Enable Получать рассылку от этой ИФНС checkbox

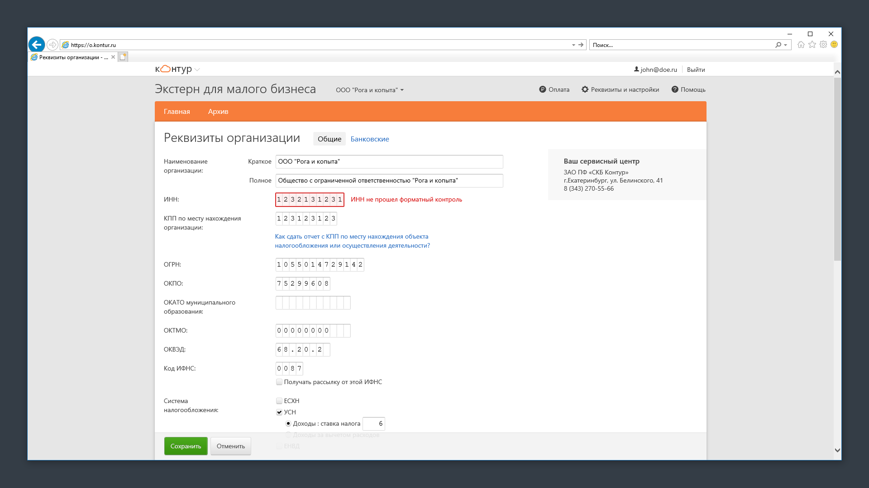279,382
